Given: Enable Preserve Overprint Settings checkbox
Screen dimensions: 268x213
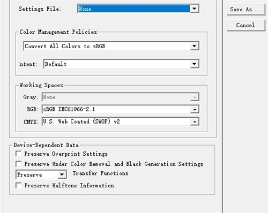Looking at the screenshot, I should pyautogui.click(x=19, y=154).
